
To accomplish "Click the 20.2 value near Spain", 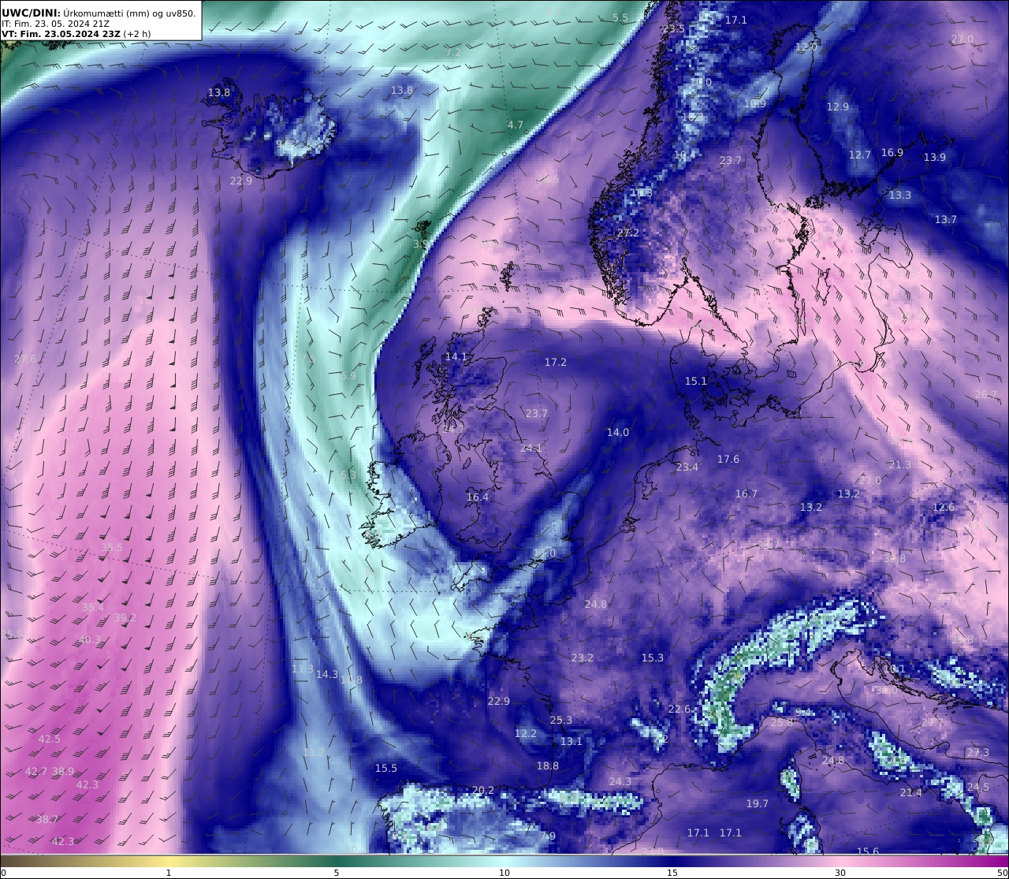I will click(x=483, y=791).
